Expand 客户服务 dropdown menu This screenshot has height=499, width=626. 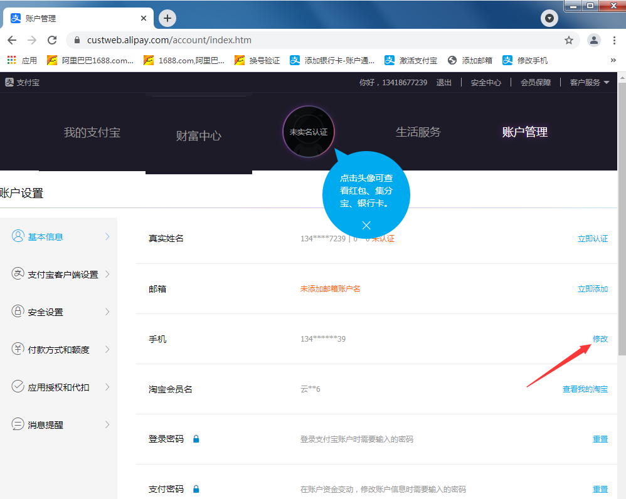590,83
